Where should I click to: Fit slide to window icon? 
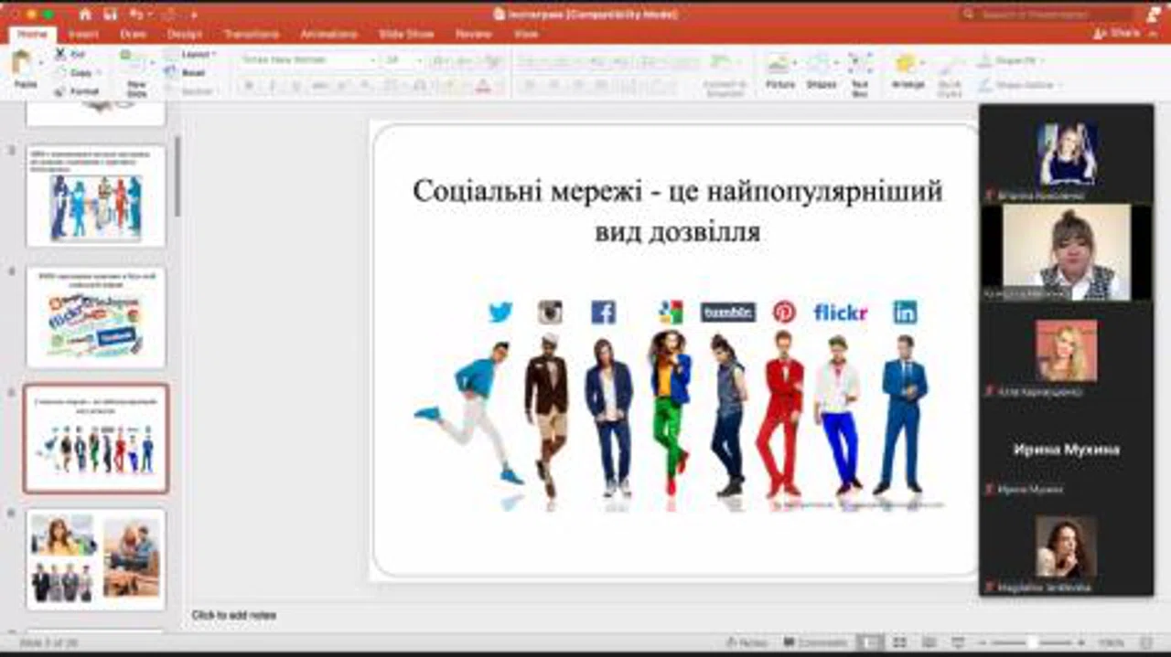pos(1146,642)
